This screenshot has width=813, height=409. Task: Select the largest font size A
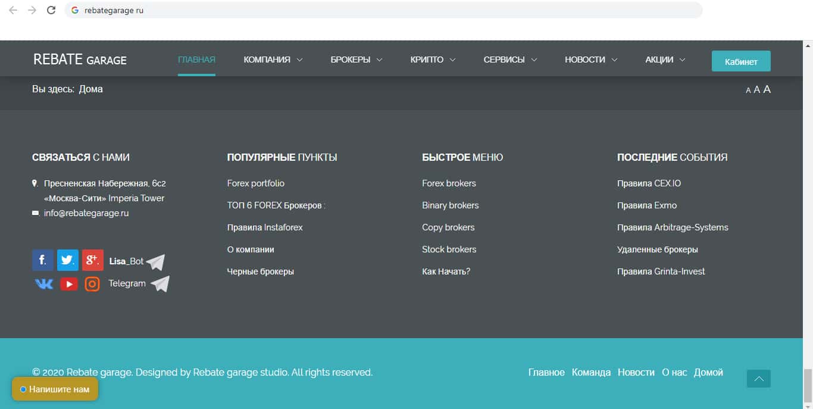point(767,89)
